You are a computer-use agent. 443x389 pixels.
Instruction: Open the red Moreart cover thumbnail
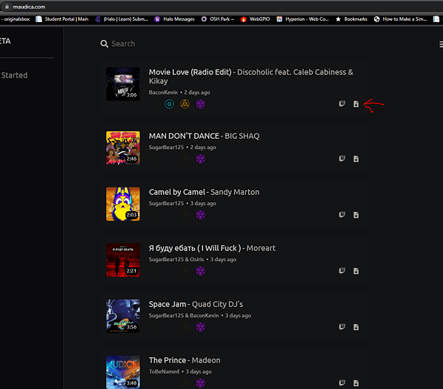coord(123,260)
